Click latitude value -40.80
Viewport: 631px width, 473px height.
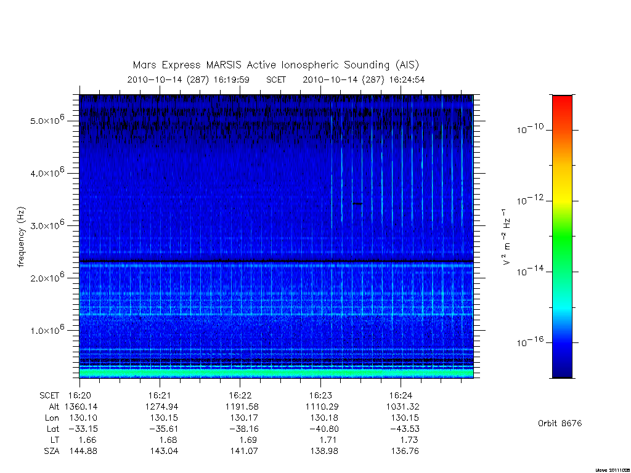tap(324, 429)
